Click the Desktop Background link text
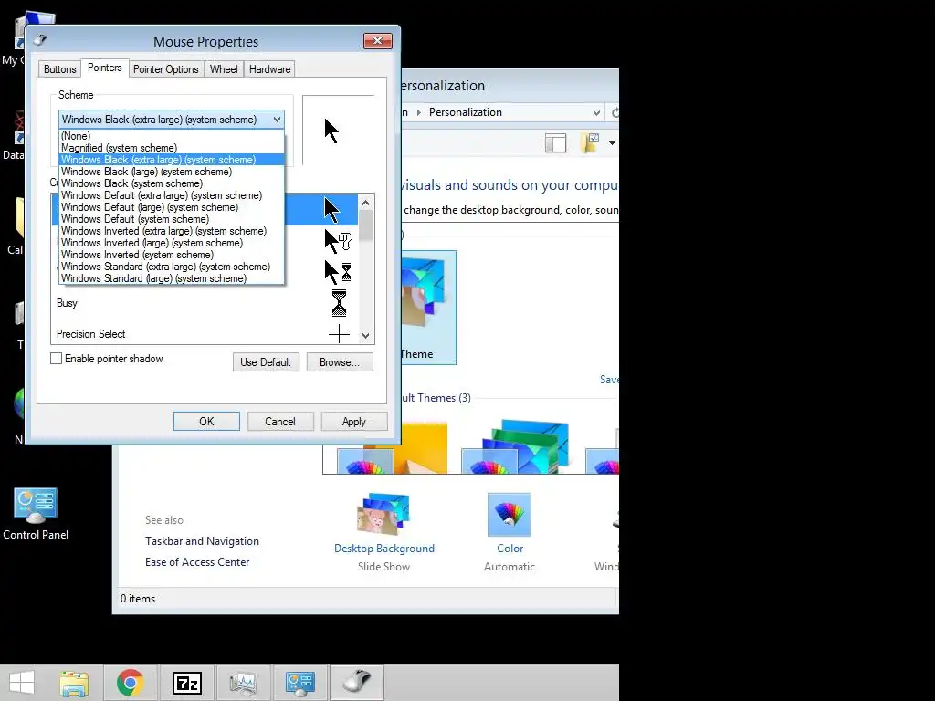This screenshot has height=701, width=935. [x=384, y=549]
